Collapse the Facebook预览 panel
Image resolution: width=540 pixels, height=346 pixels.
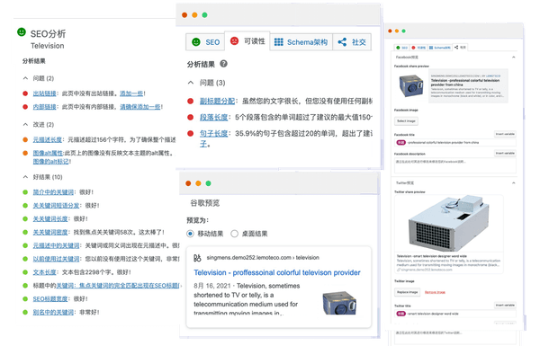(514, 58)
